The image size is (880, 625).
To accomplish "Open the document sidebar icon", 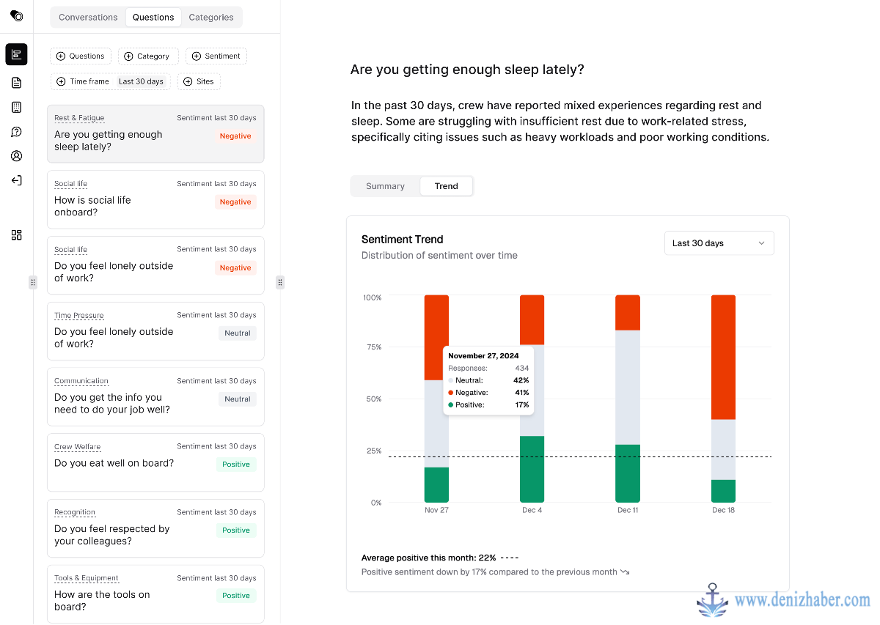I will (16, 83).
